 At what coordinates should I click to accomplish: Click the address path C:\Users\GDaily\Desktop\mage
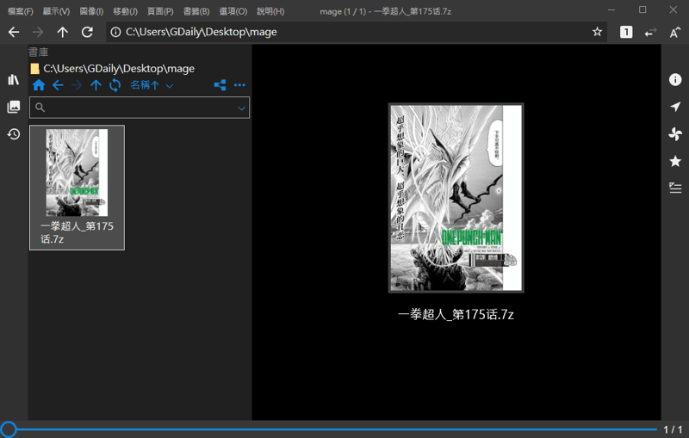pyautogui.click(x=202, y=32)
